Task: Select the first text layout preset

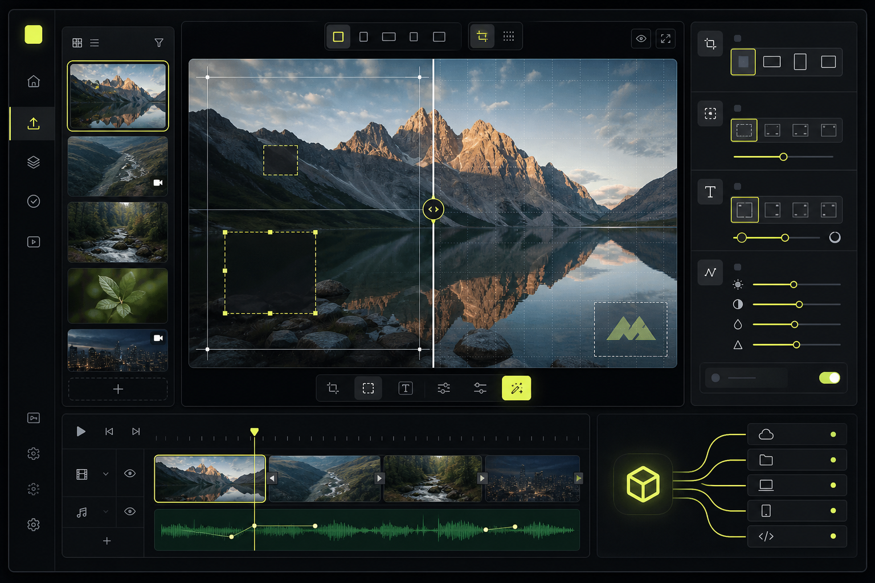Action: [x=745, y=210]
